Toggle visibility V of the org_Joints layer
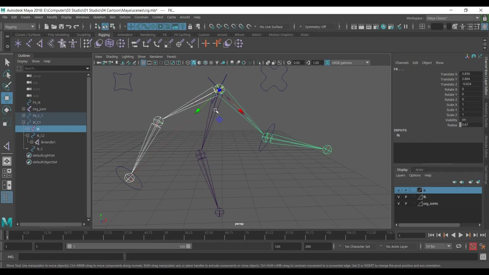The image size is (489, 275). (x=398, y=204)
